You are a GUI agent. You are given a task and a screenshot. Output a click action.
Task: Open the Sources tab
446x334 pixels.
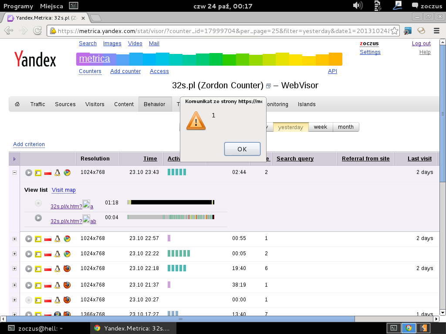(65, 104)
